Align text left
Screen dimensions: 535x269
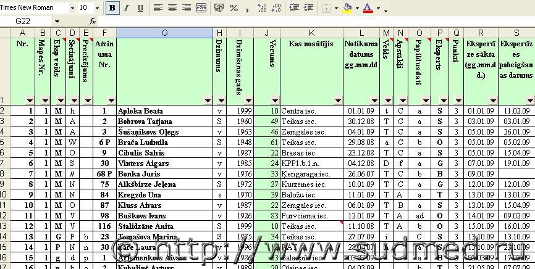158,8
